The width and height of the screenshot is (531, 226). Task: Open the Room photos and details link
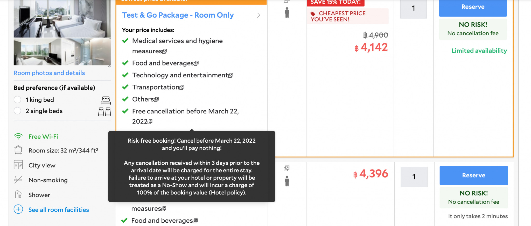pos(49,73)
